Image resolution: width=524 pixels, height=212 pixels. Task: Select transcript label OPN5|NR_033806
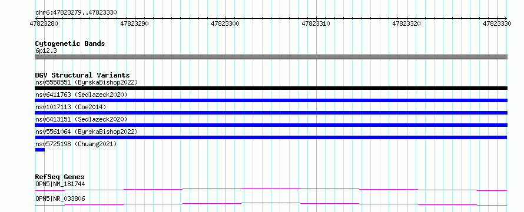pyautogui.click(x=60, y=198)
